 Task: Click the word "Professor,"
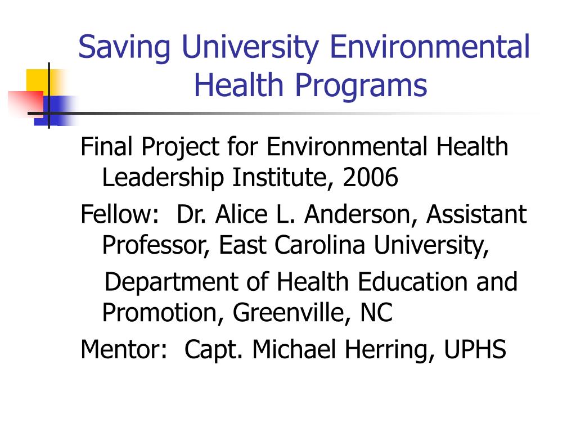(x=155, y=246)
